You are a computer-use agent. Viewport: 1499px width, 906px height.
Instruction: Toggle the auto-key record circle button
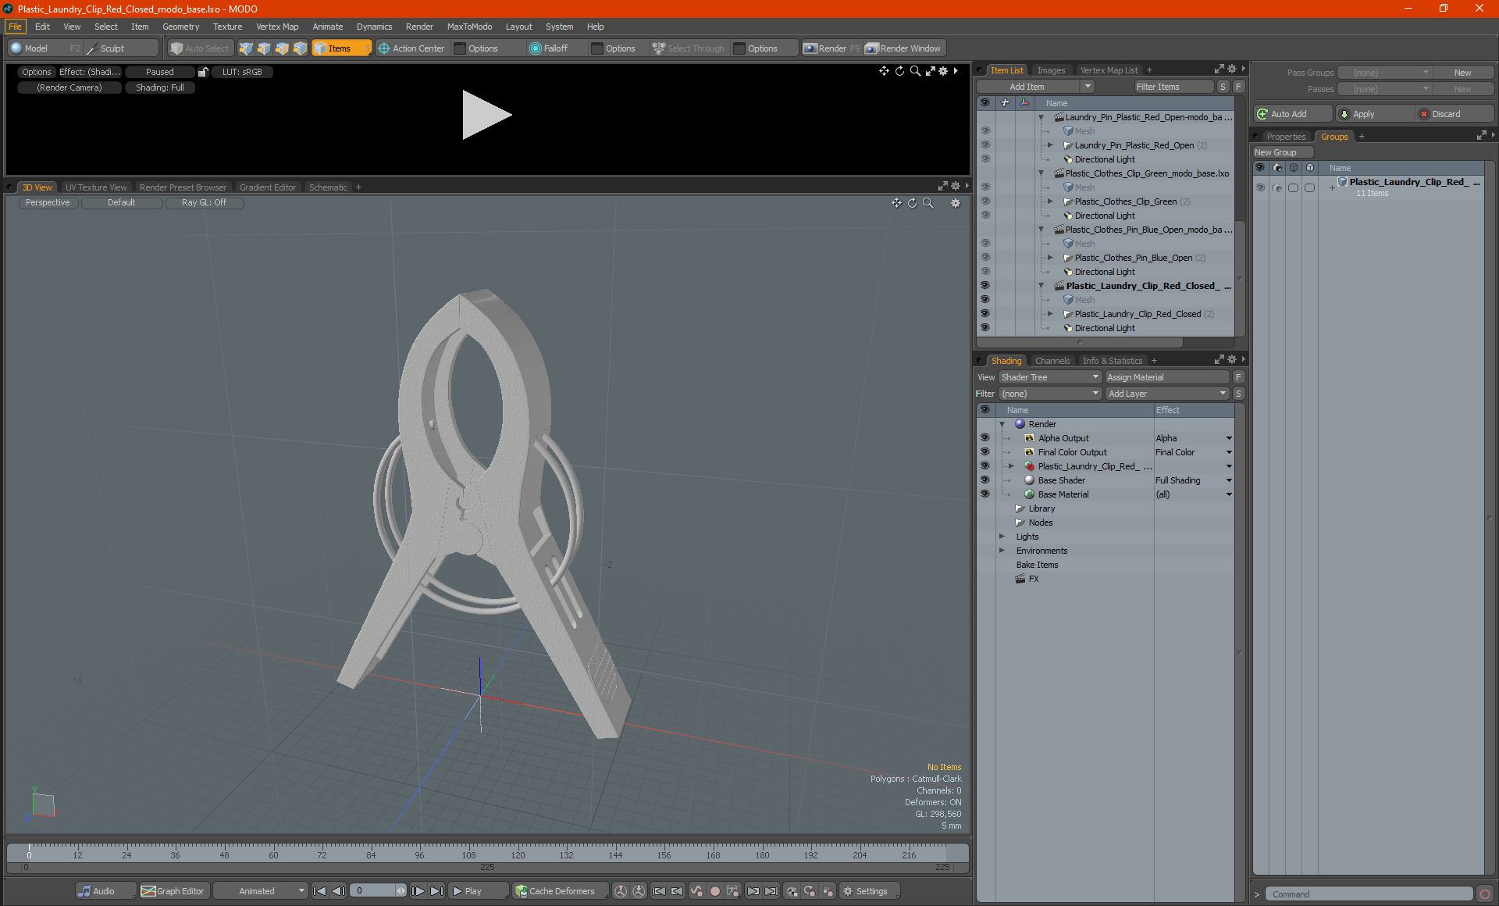pyautogui.click(x=714, y=891)
